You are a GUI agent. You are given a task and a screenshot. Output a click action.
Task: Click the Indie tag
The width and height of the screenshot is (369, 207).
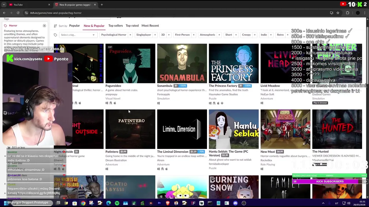[x=264, y=35]
